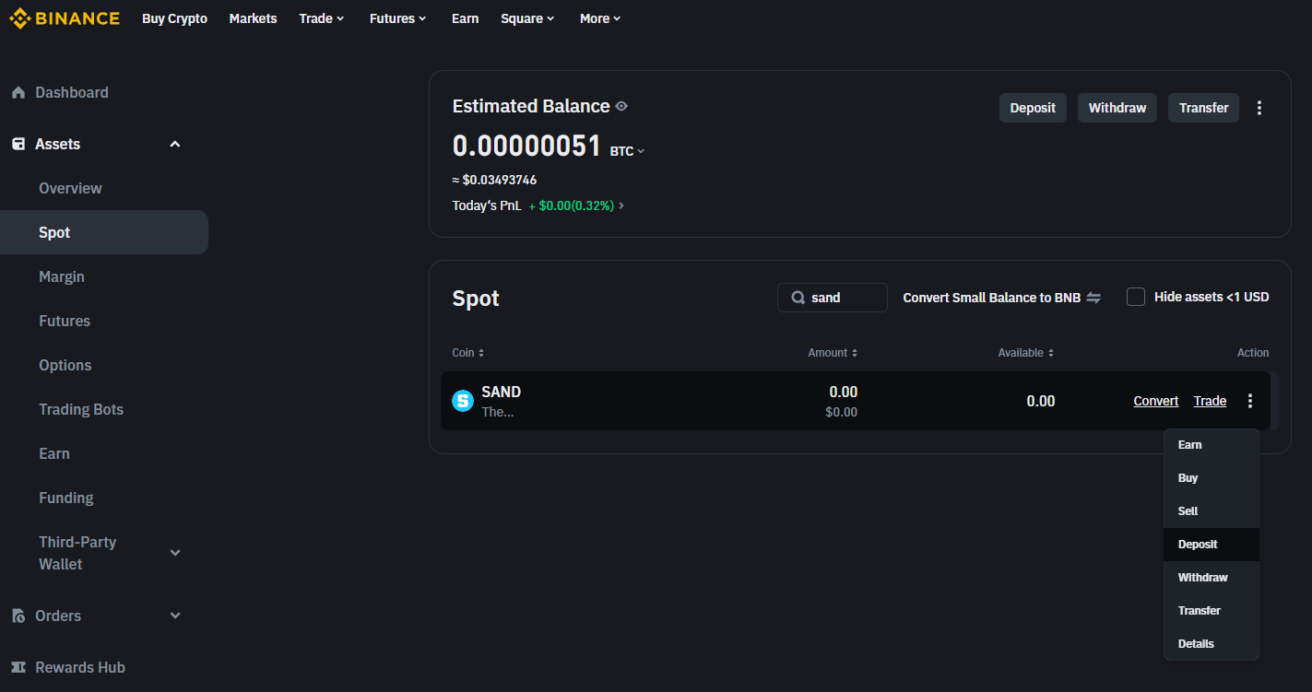Enable Hide assets <1 USD checkbox
The height and width of the screenshot is (692, 1312).
click(1136, 297)
